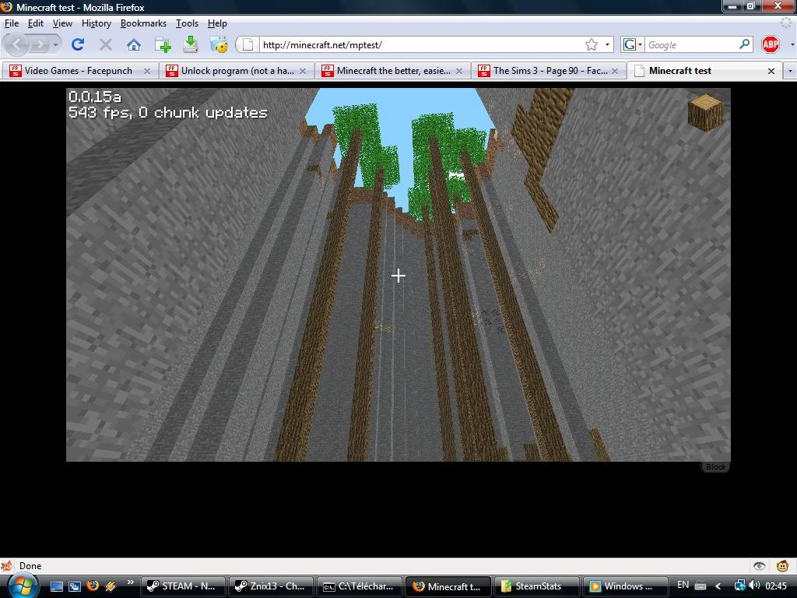Click the page identity icon in URL bar
Screen dimensions: 797x598
(248, 44)
